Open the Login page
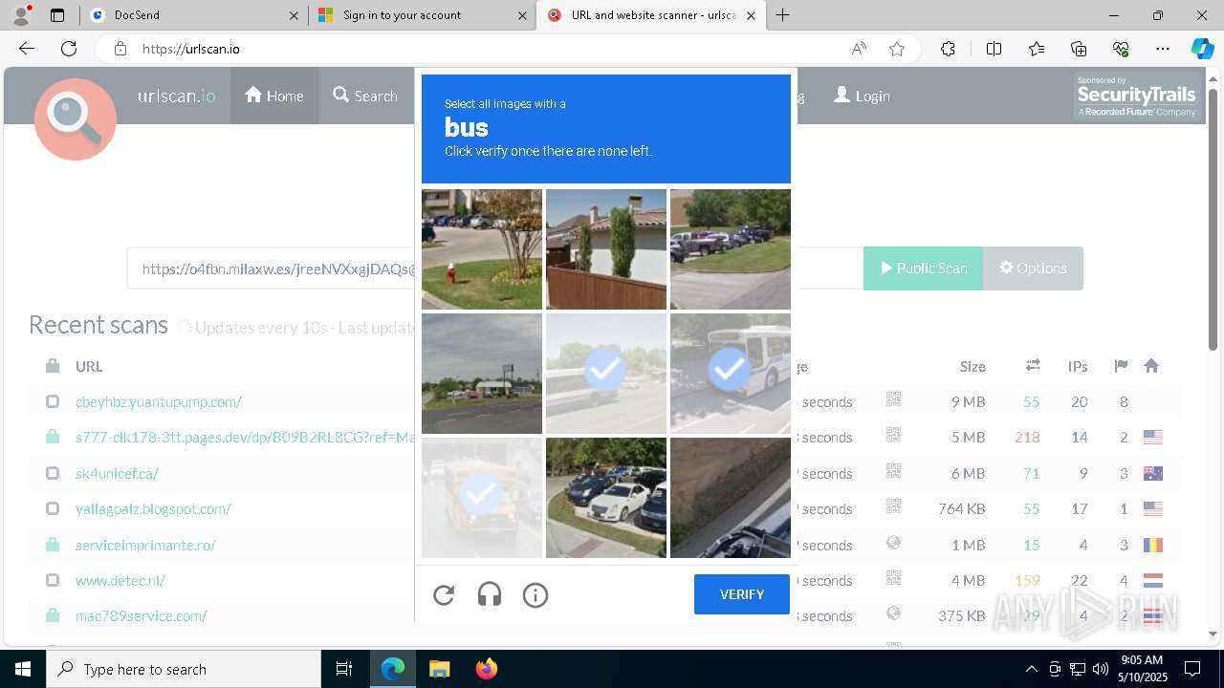 [862, 96]
